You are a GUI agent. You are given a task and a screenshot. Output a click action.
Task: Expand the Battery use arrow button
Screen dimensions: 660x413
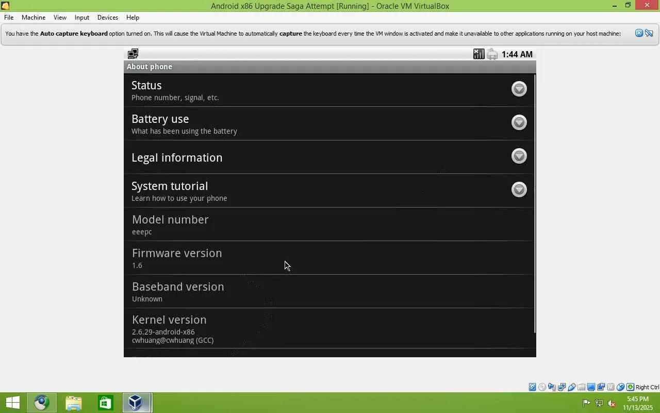pos(519,122)
